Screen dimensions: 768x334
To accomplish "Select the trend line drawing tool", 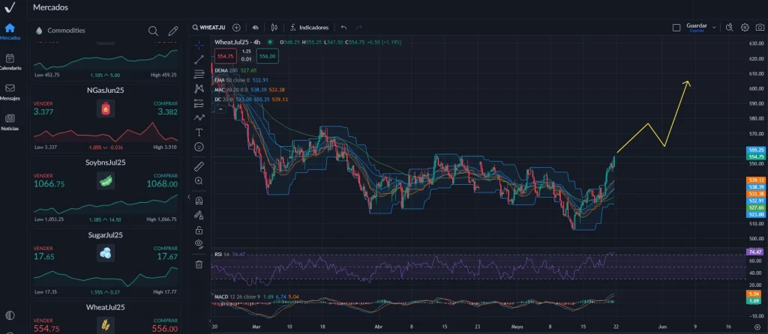I will point(199,60).
